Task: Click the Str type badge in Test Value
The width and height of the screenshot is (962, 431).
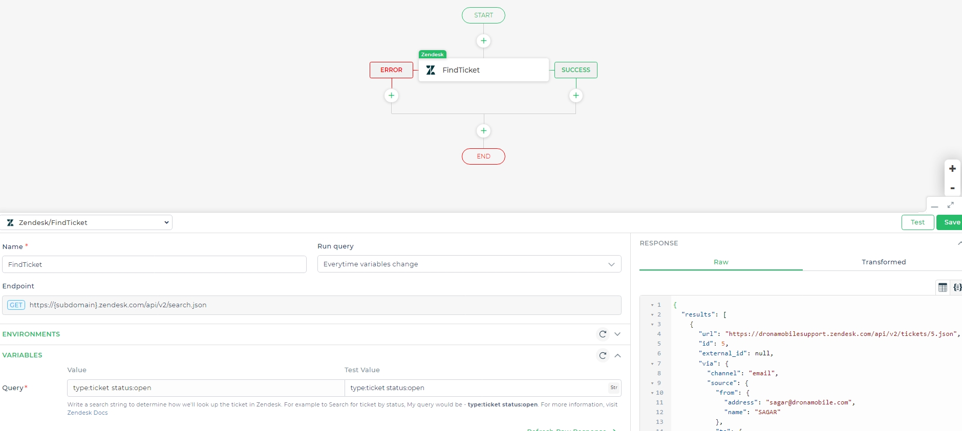Action: (614, 388)
